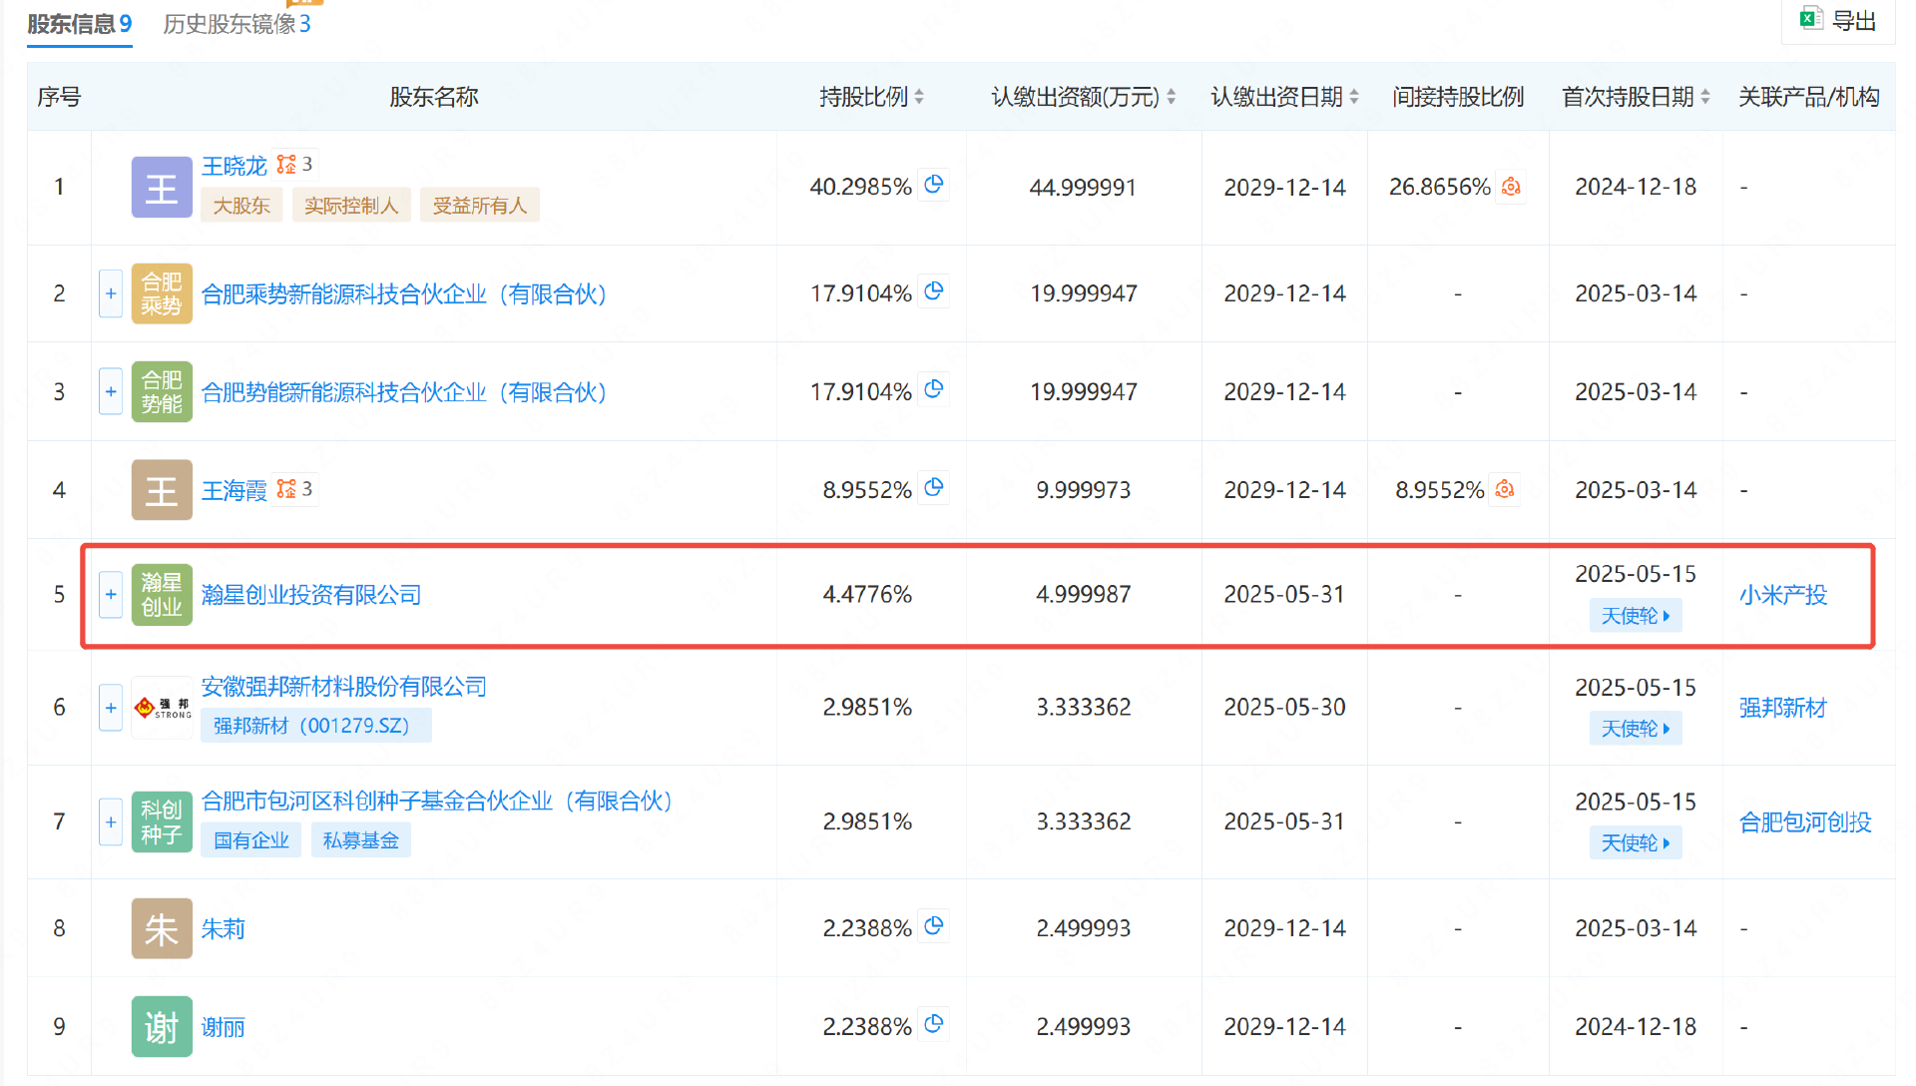
Task: Open pie chart icon for 40.2985%
Action: click(934, 185)
